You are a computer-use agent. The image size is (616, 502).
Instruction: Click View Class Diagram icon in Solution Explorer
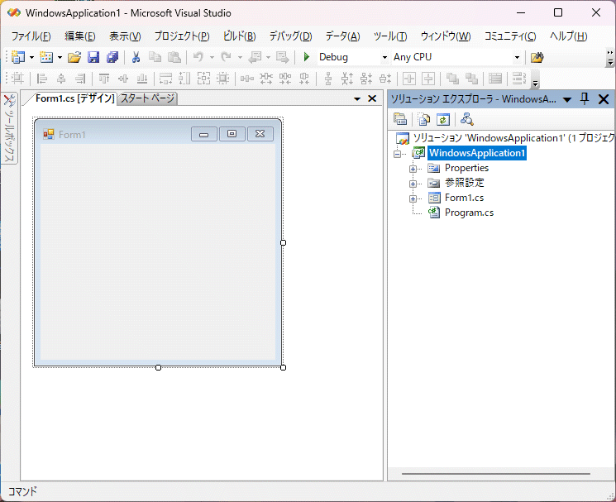(466, 119)
